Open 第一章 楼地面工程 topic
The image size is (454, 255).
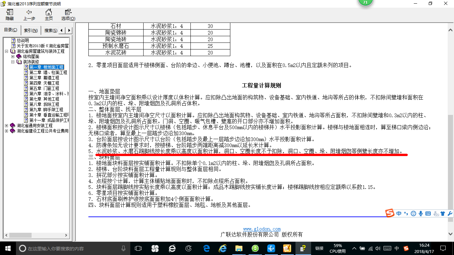pos(46,67)
